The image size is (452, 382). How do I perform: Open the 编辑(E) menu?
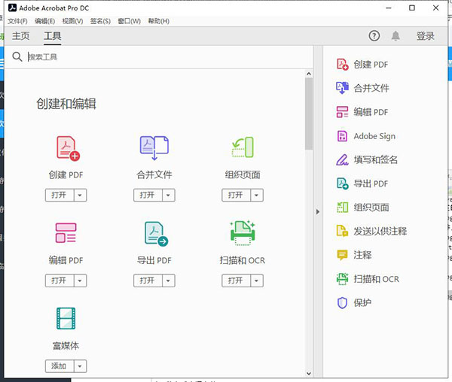[44, 21]
